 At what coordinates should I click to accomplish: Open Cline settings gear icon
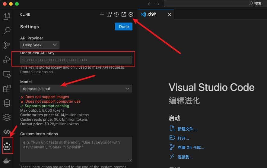[131, 14]
